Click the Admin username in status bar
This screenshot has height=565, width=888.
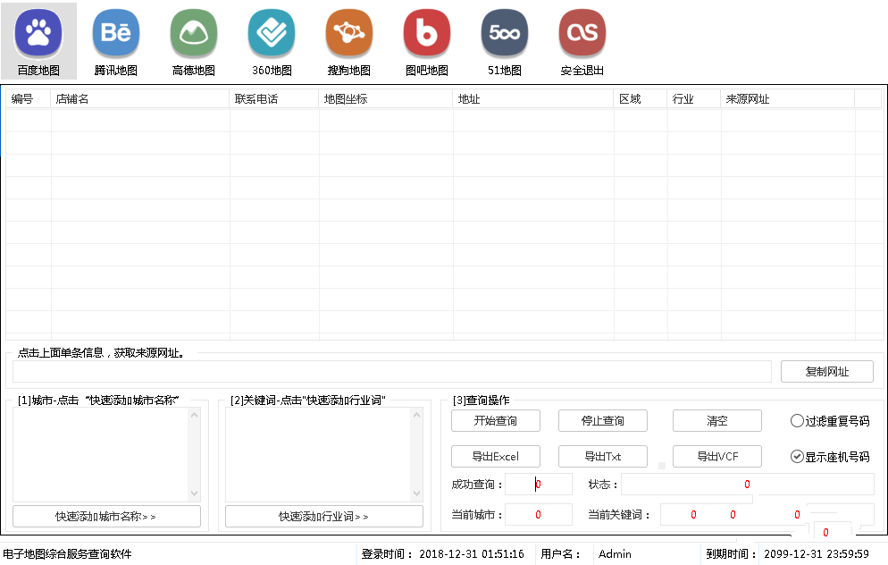click(x=615, y=554)
